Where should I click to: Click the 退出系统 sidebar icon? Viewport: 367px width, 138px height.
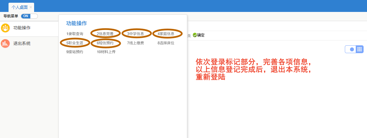pyautogui.click(x=5, y=44)
